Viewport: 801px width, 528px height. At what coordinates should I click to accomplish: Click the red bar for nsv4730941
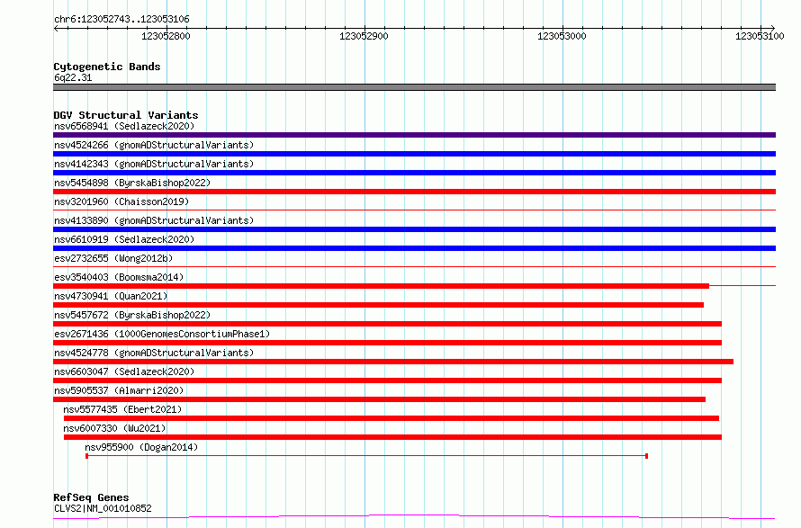[379, 305]
